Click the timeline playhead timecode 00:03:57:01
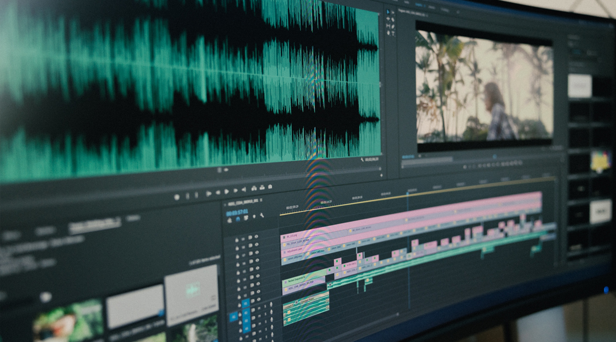 [237, 213]
